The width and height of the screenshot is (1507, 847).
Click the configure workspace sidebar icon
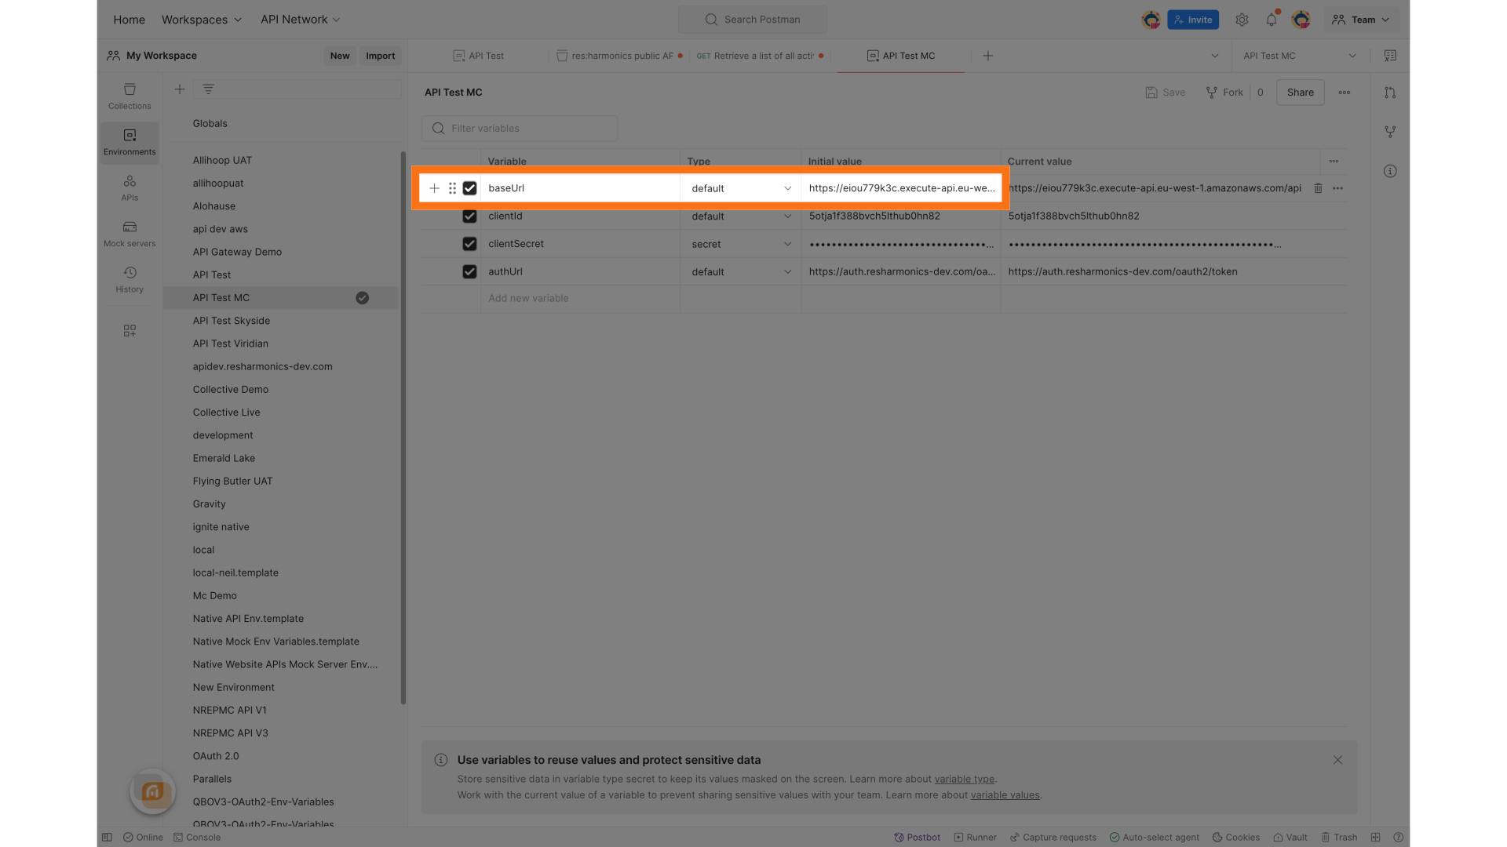coord(130,331)
